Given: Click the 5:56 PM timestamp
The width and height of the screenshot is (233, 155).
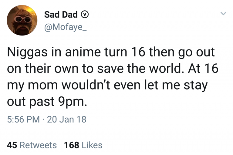Looking at the screenshot, I should pyautogui.click(x=23, y=119).
